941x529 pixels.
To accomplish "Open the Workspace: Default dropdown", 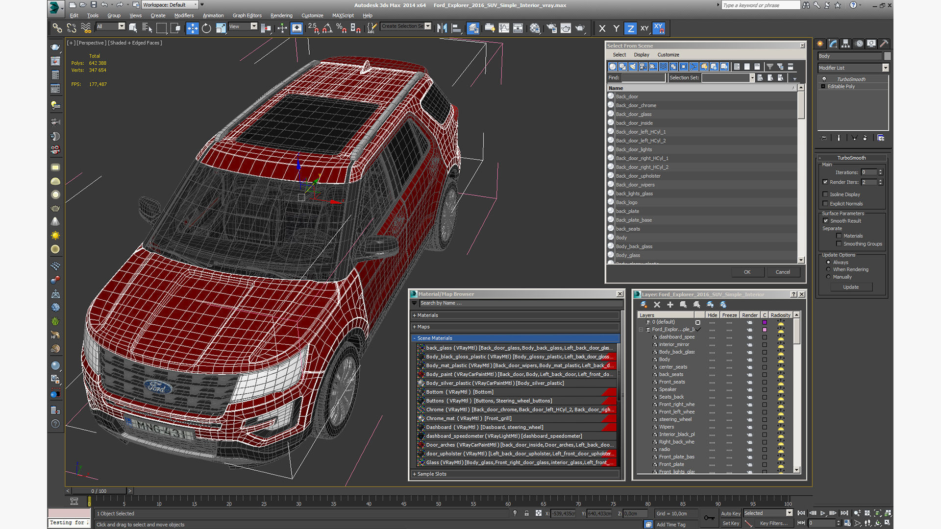I will click(x=170, y=5).
